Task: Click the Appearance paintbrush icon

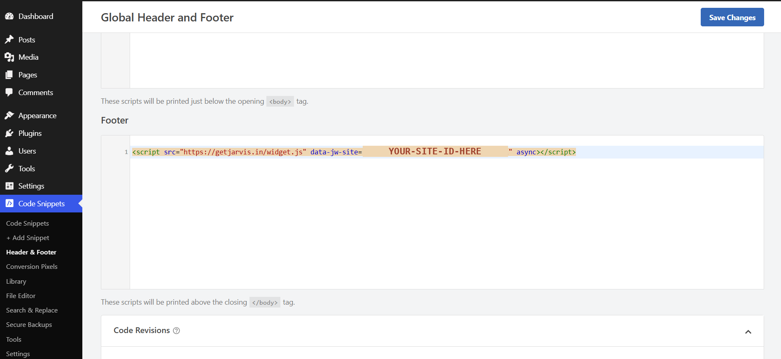Action: point(9,116)
